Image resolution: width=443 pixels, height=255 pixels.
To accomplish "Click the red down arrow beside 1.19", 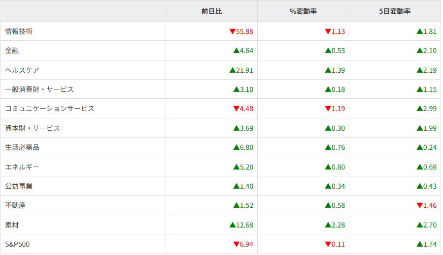I will [x=328, y=109].
